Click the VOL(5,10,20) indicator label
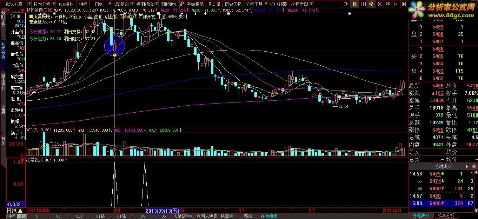Viewport: 478px width, 219px height. (x=39, y=130)
